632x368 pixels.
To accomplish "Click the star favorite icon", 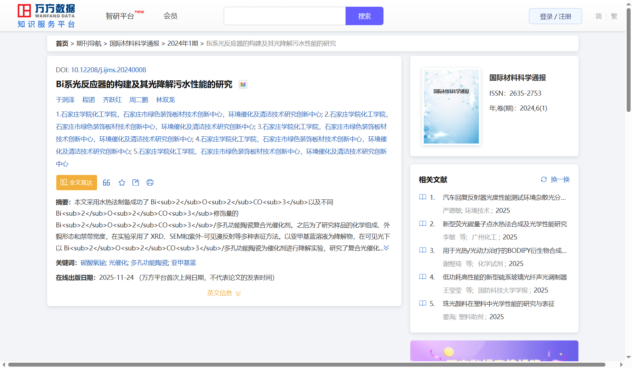I will (122, 183).
